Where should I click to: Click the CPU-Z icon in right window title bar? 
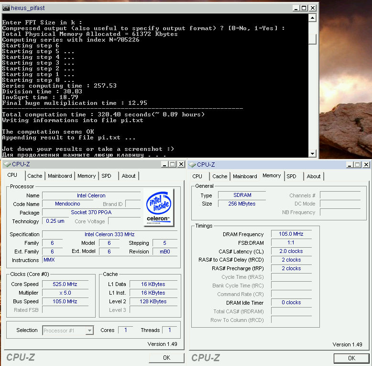point(192,165)
